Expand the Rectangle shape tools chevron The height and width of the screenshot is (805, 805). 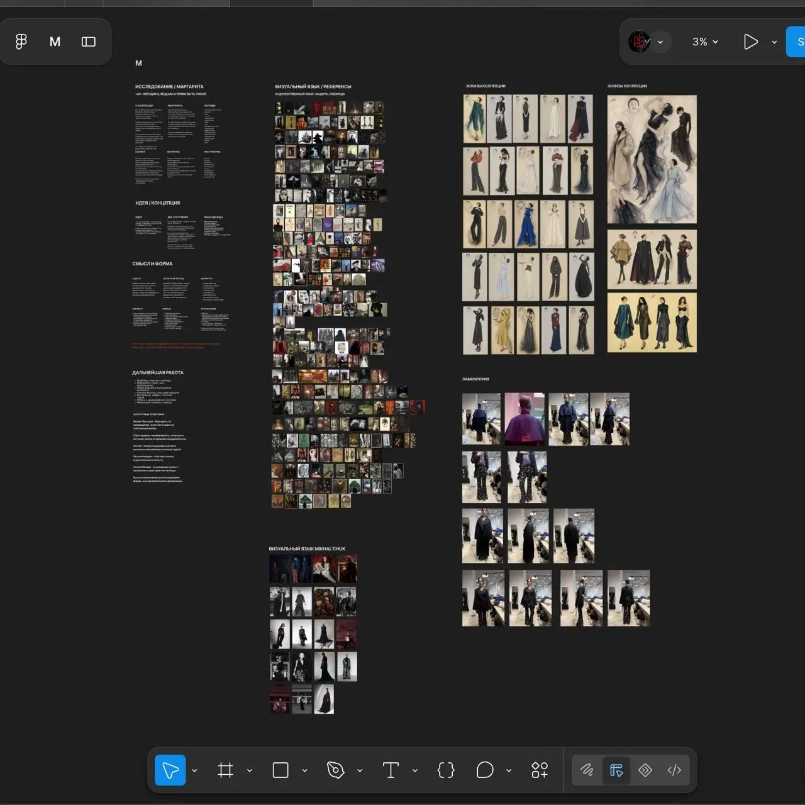pyautogui.click(x=305, y=770)
